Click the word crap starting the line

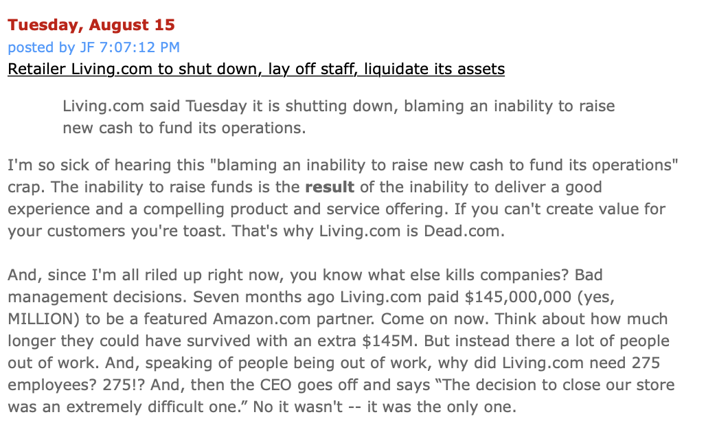[23, 187]
